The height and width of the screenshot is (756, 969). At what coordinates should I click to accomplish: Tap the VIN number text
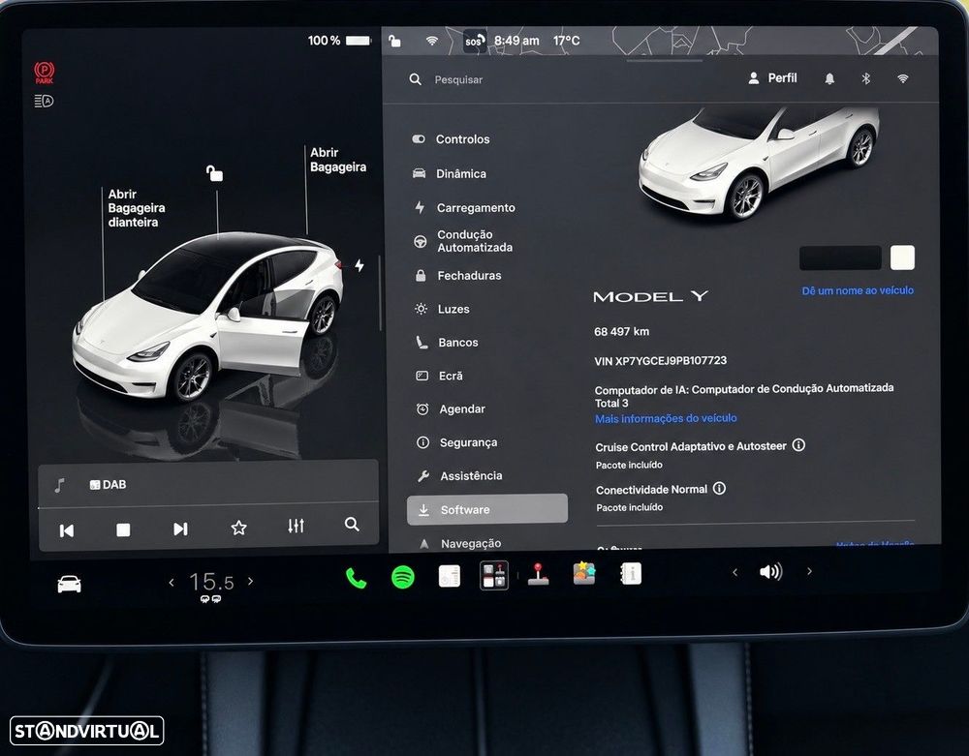pyautogui.click(x=661, y=361)
